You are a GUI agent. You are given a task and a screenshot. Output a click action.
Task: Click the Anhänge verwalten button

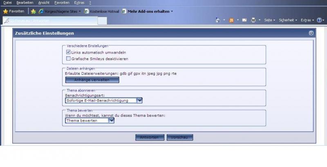tap(92, 80)
